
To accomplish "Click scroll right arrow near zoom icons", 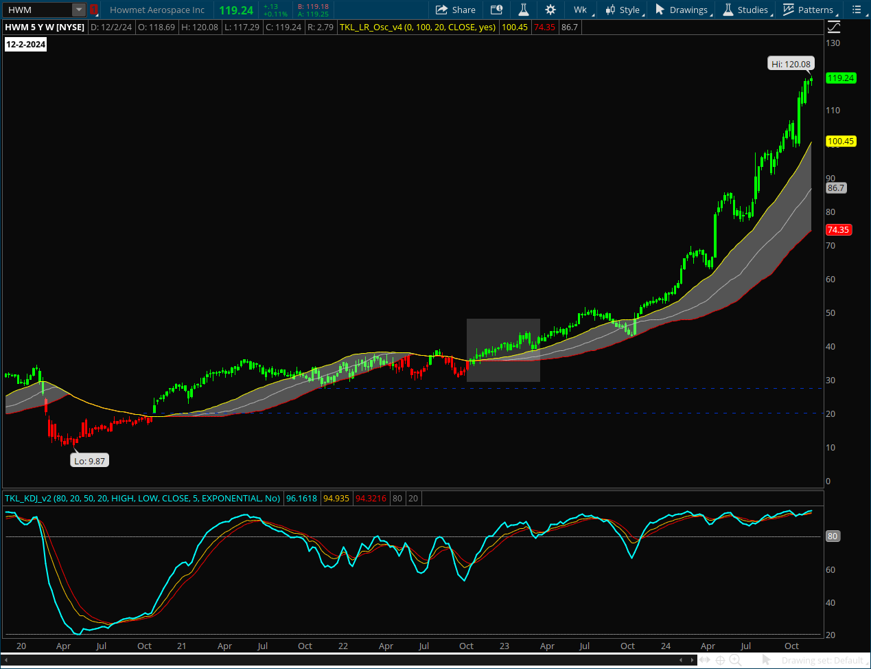I will pyautogui.click(x=692, y=660).
